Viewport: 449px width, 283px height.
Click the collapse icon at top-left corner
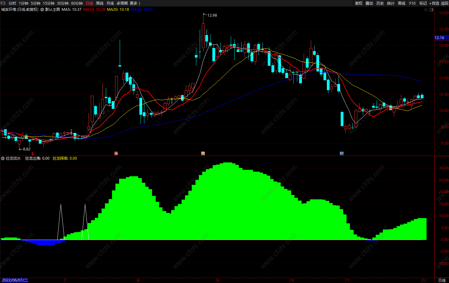(3, 3)
